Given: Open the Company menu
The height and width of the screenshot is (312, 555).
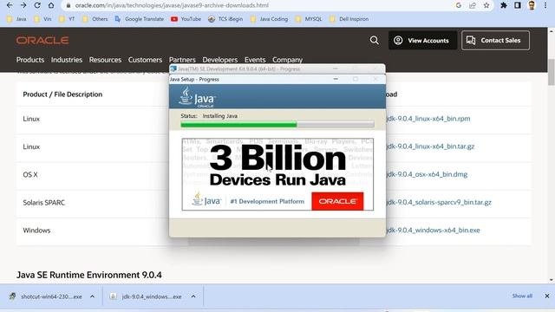Looking at the screenshot, I should (x=287, y=60).
